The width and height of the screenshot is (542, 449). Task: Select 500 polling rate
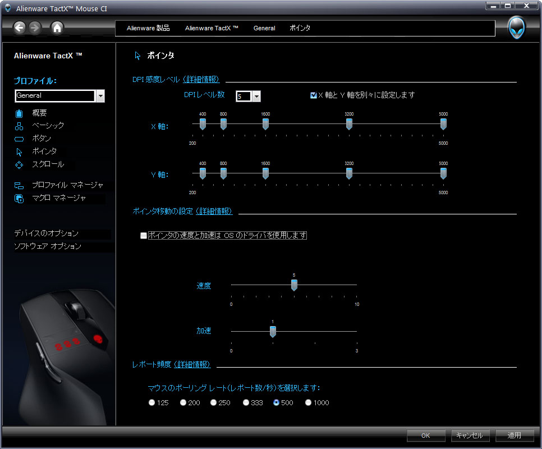point(276,402)
